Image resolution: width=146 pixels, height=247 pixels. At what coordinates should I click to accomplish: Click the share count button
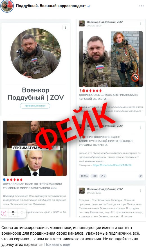point(94,176)
